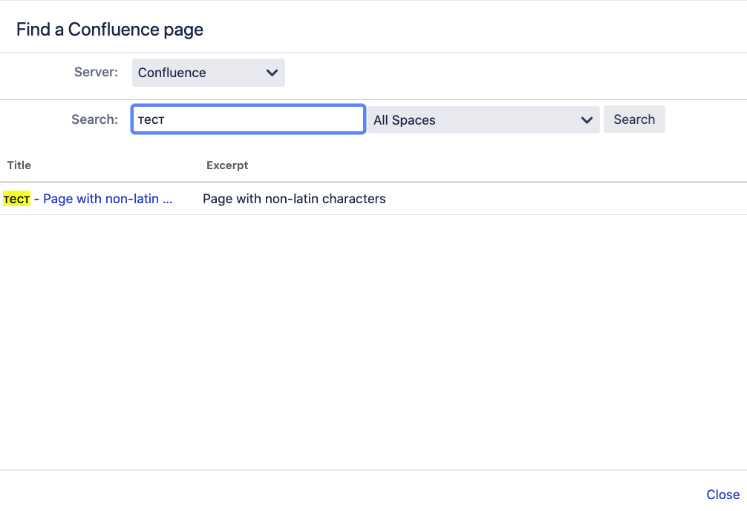Click the 'Server:' field label
Screen dimensions: 747x511
[x=96, y=72]
